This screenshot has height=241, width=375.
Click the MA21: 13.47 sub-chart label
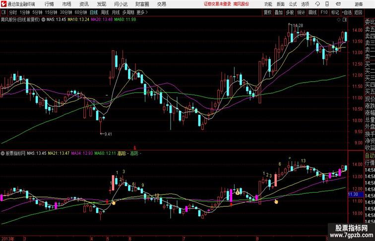(59, 153)
